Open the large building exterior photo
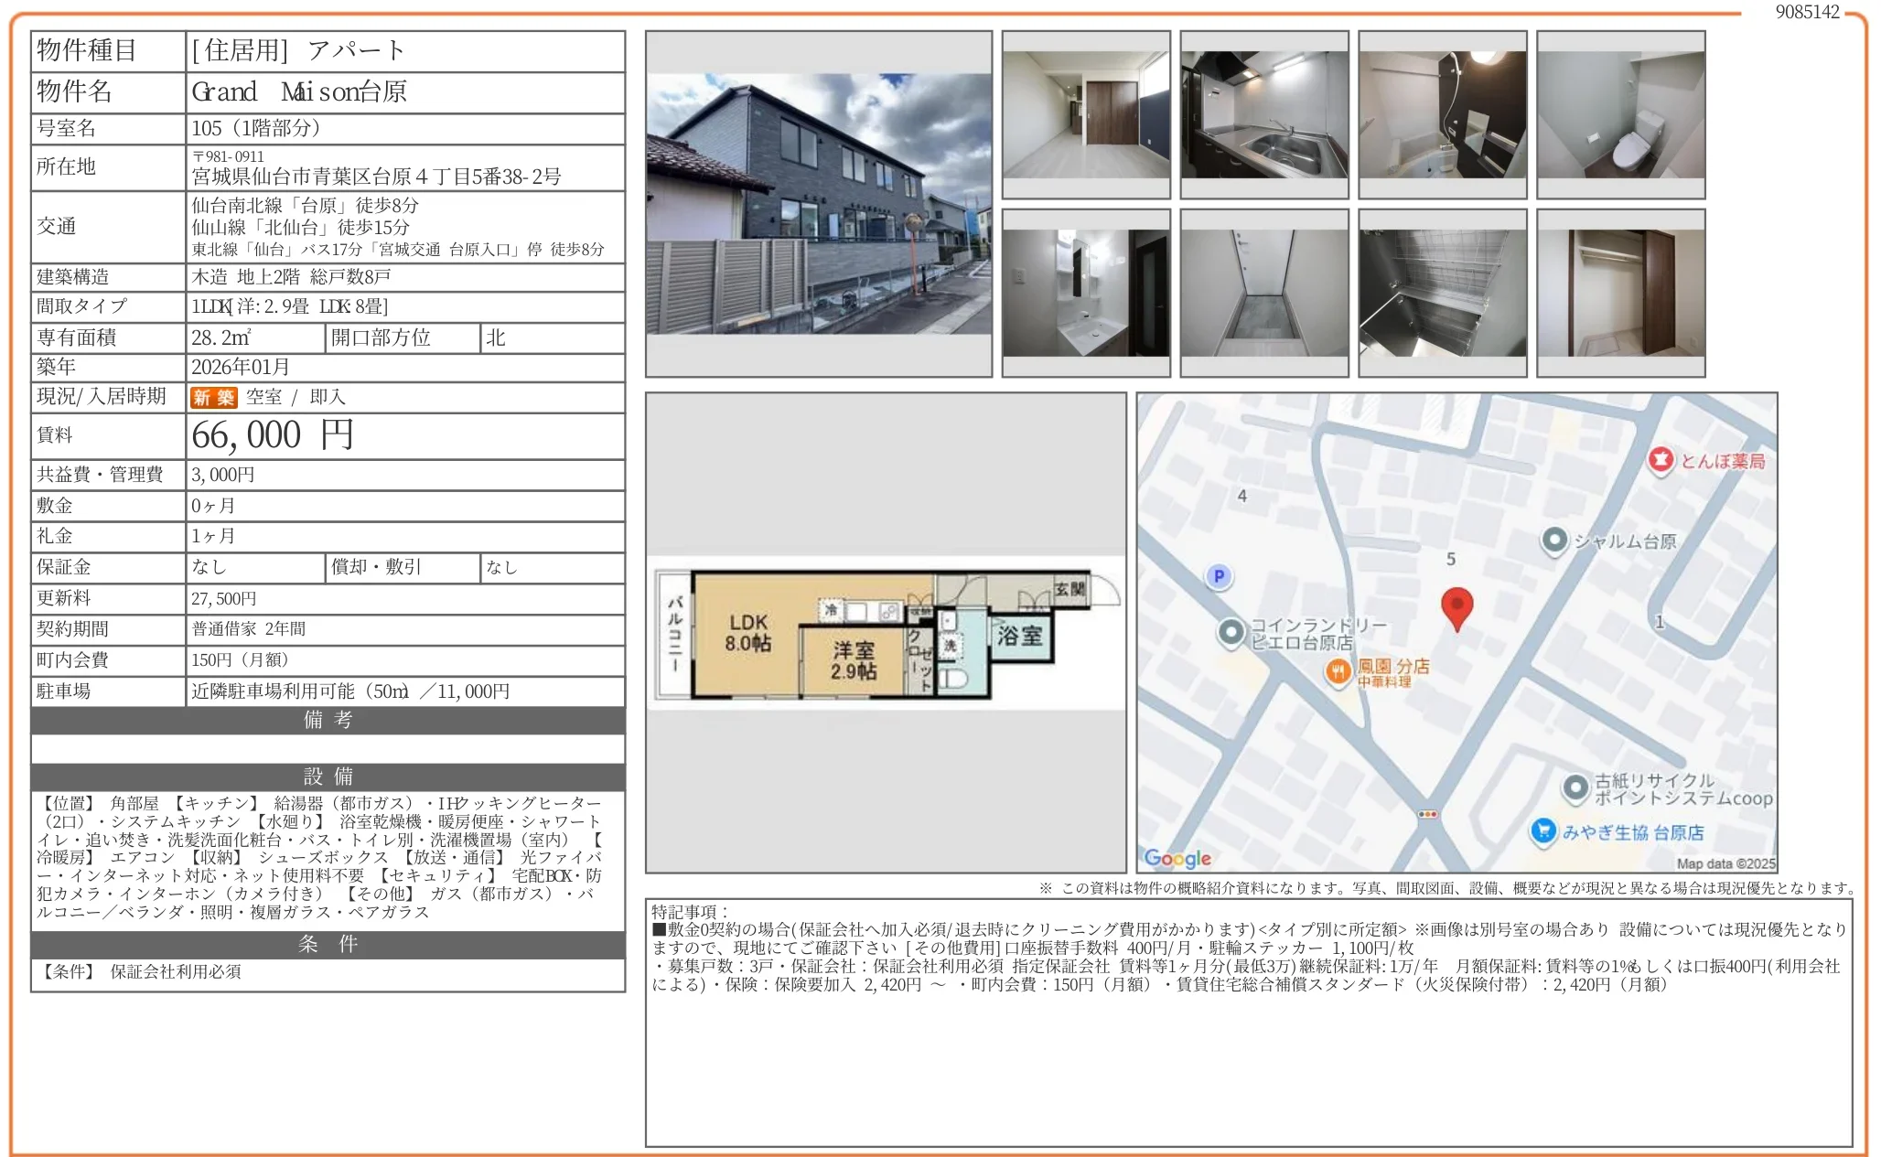 pos(818,204)
